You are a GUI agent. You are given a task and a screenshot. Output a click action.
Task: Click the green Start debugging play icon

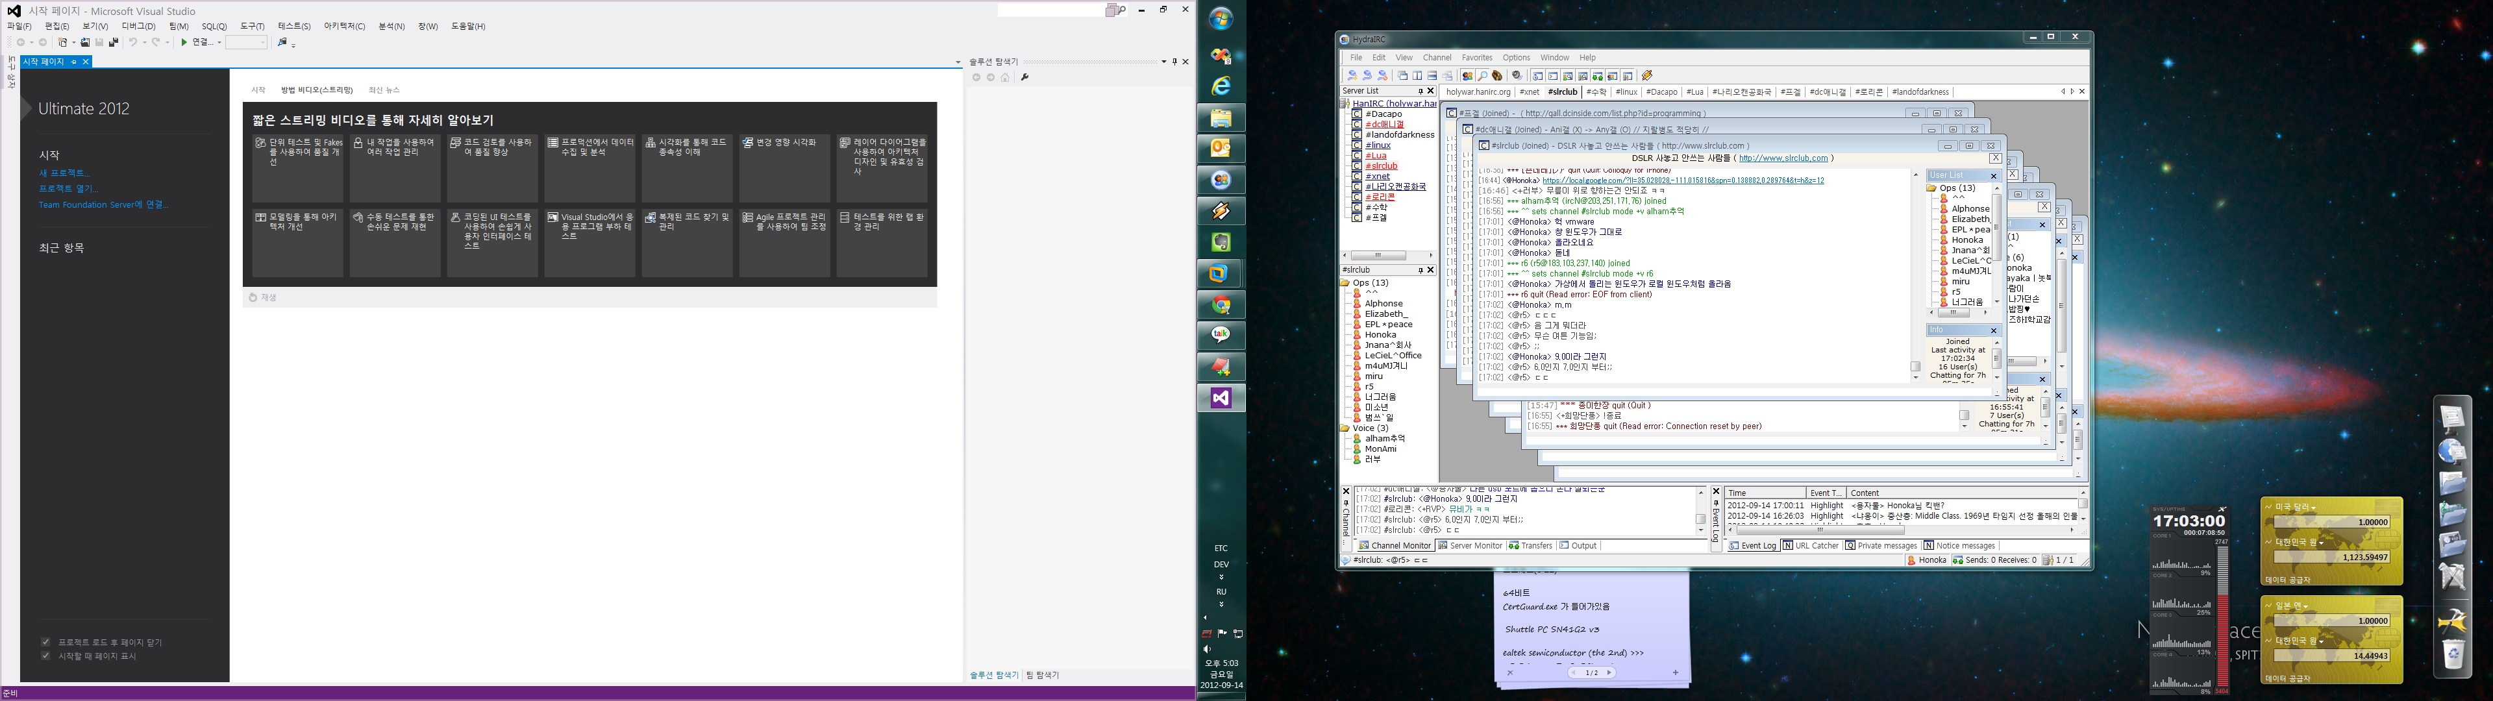[x=184, y=43]
